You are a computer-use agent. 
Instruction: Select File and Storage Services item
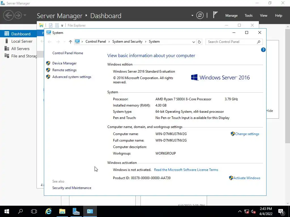(x=18, y=56)
